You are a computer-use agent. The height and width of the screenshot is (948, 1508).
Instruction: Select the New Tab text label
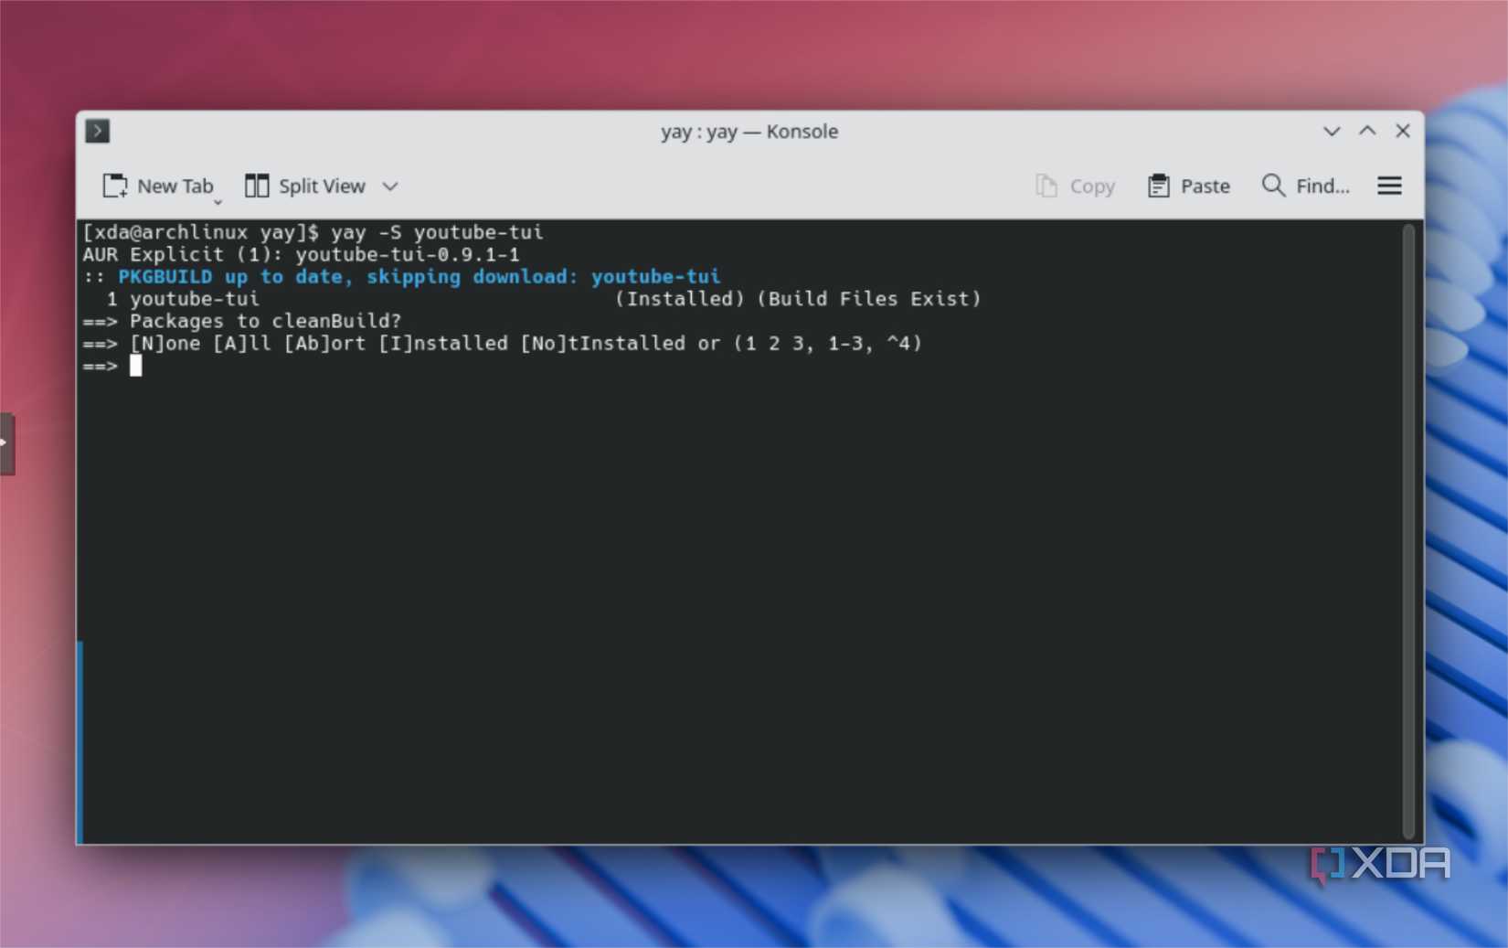pyautogui.click(x=174, y=186)
